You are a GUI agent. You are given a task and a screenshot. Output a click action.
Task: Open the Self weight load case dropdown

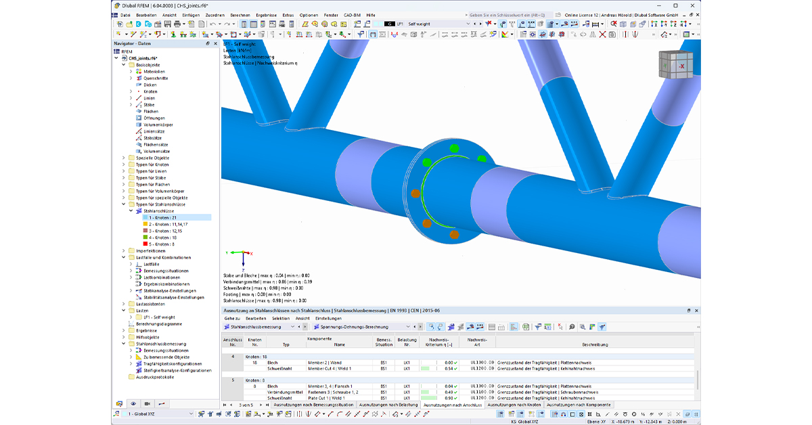coord(467,24)
